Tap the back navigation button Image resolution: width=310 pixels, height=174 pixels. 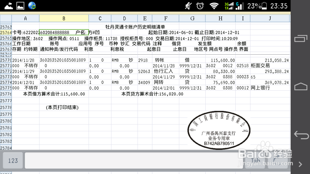(301, 135)
